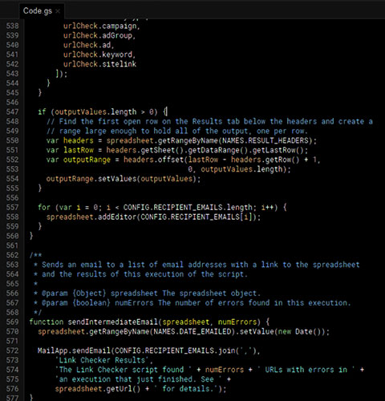Screen dimensions: 385x401
Task: Click on 'urlCheck.adGroup,' text
Action: [99, 35]
